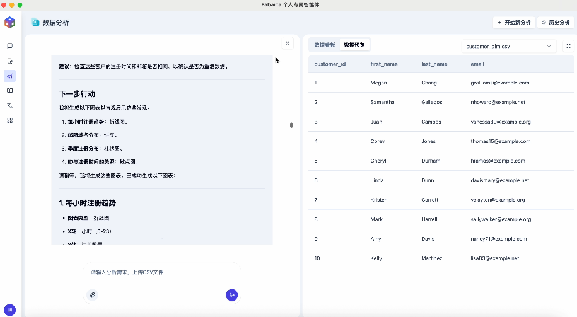Click the last name Durham
The width and height of the screenshot is (577, 317).
coord(431,161)
